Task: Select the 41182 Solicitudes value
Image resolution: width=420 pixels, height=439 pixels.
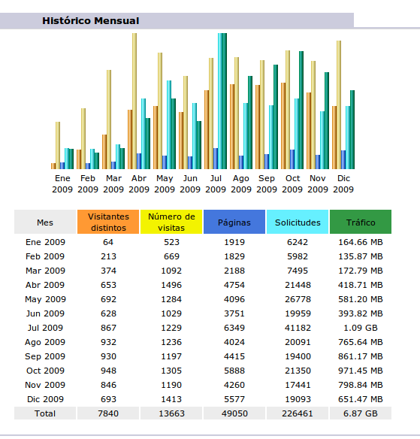Action: point(298,328)
